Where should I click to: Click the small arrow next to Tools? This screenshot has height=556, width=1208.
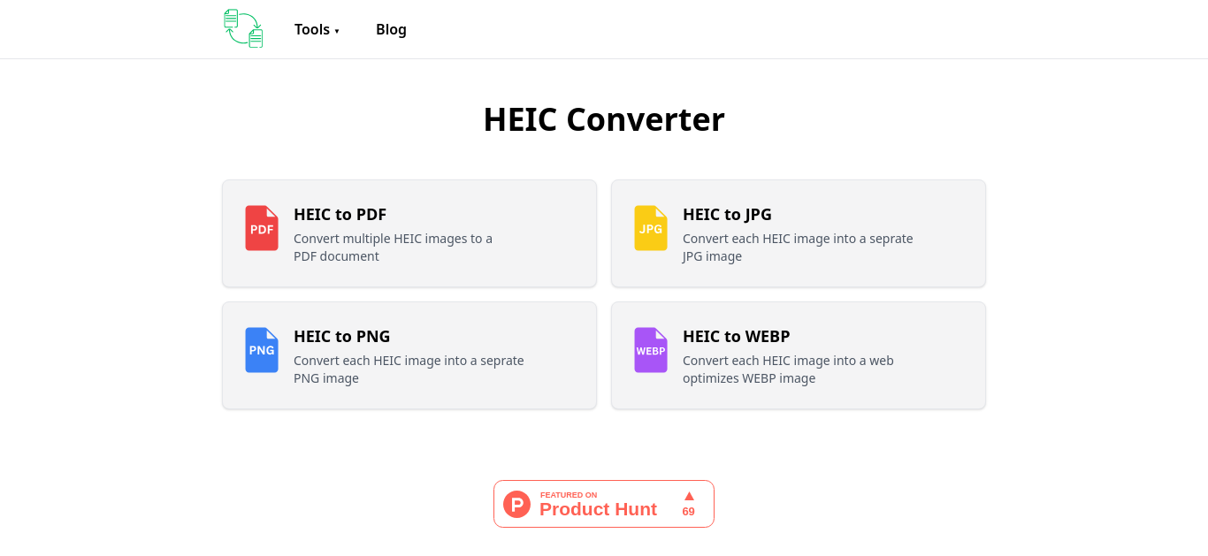click(x=337, y=31)
